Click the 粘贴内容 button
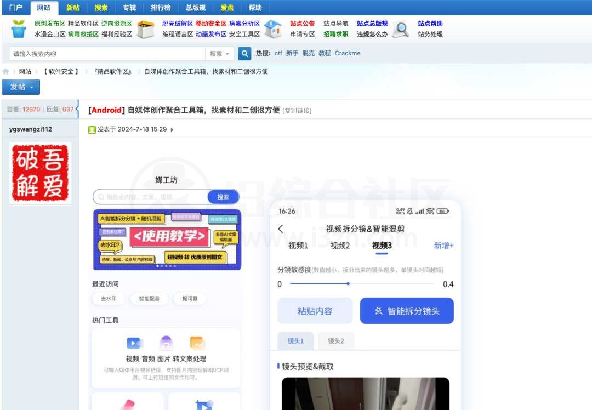Screen dimensions: 592x410 315,311
